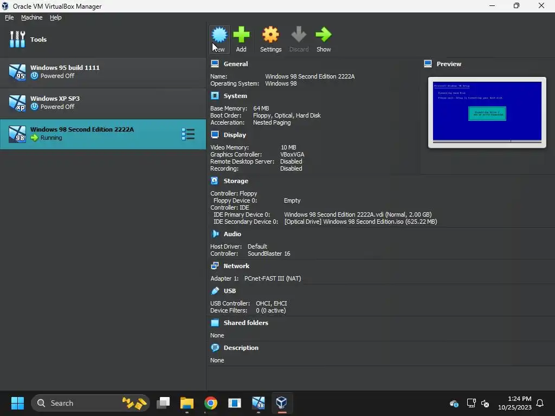Click the VM preview thumbnail

click(x=487, y=112)
